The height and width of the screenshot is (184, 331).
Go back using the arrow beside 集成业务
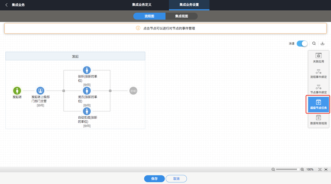(7, 5)
